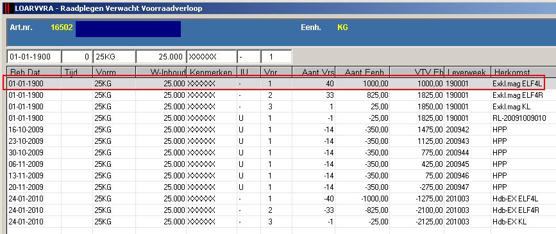This screenshot has width=556, height=234.
Task: Select the row with RL-20091009010
Action: [x=282, y=118]
